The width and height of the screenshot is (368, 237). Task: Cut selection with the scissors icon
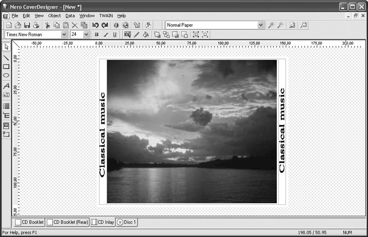tap(47, 25)
